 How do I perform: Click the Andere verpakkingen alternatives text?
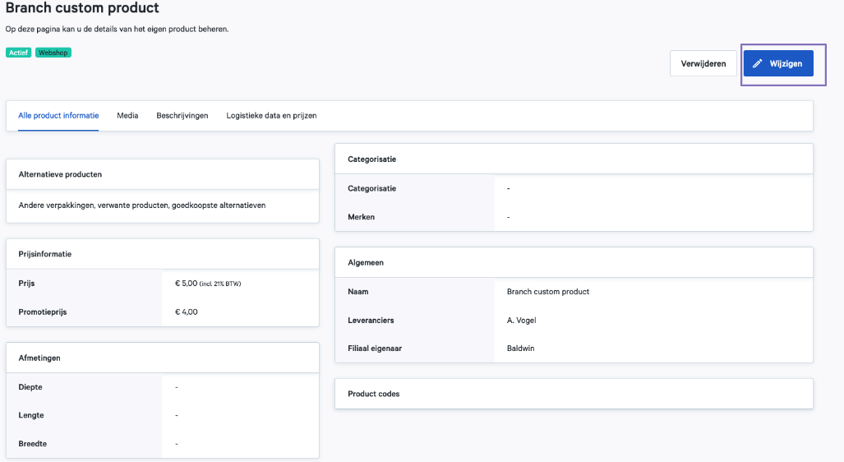142,206
